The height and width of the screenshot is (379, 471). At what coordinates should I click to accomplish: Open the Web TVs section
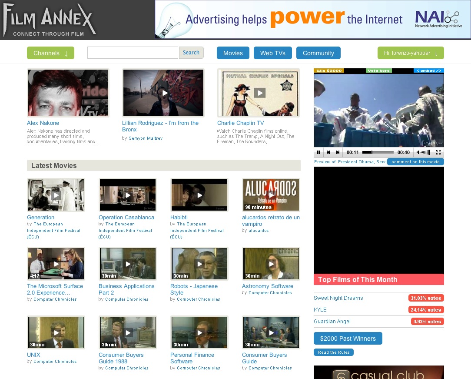pyautogui.click(x=273, y=53)
